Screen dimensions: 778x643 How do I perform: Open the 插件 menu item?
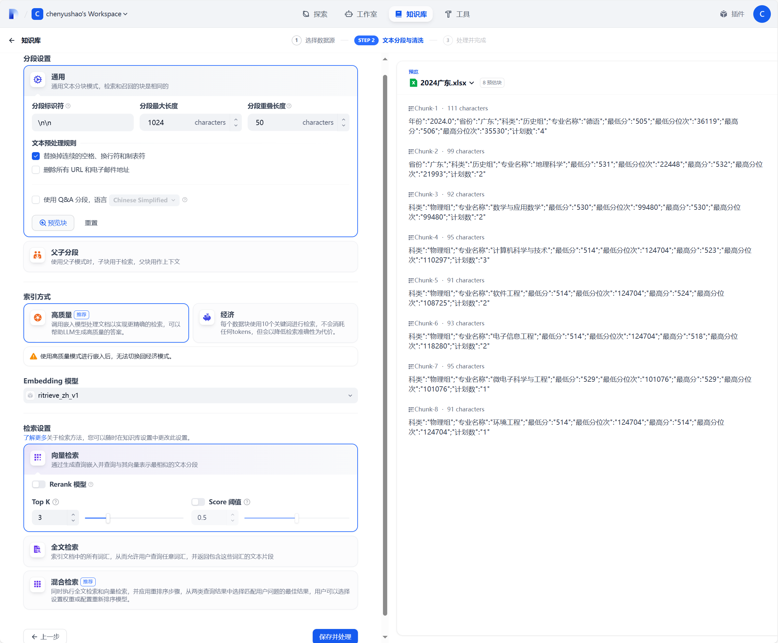coord(732,14)
